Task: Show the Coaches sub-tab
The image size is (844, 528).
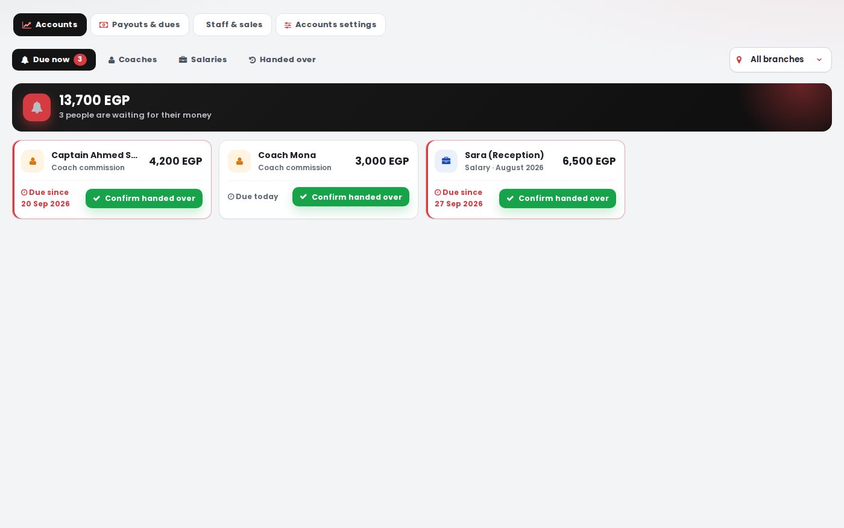Action: coord(133,60)
